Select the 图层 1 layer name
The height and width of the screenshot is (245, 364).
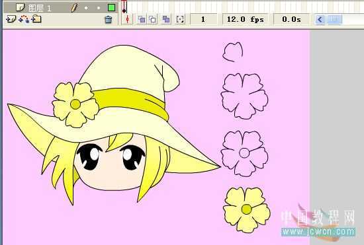40,8
